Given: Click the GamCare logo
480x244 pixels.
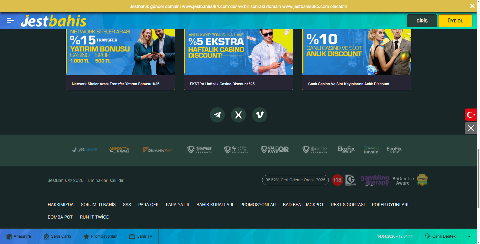Looking at the screenshot, I should click(x=351, y=180).
